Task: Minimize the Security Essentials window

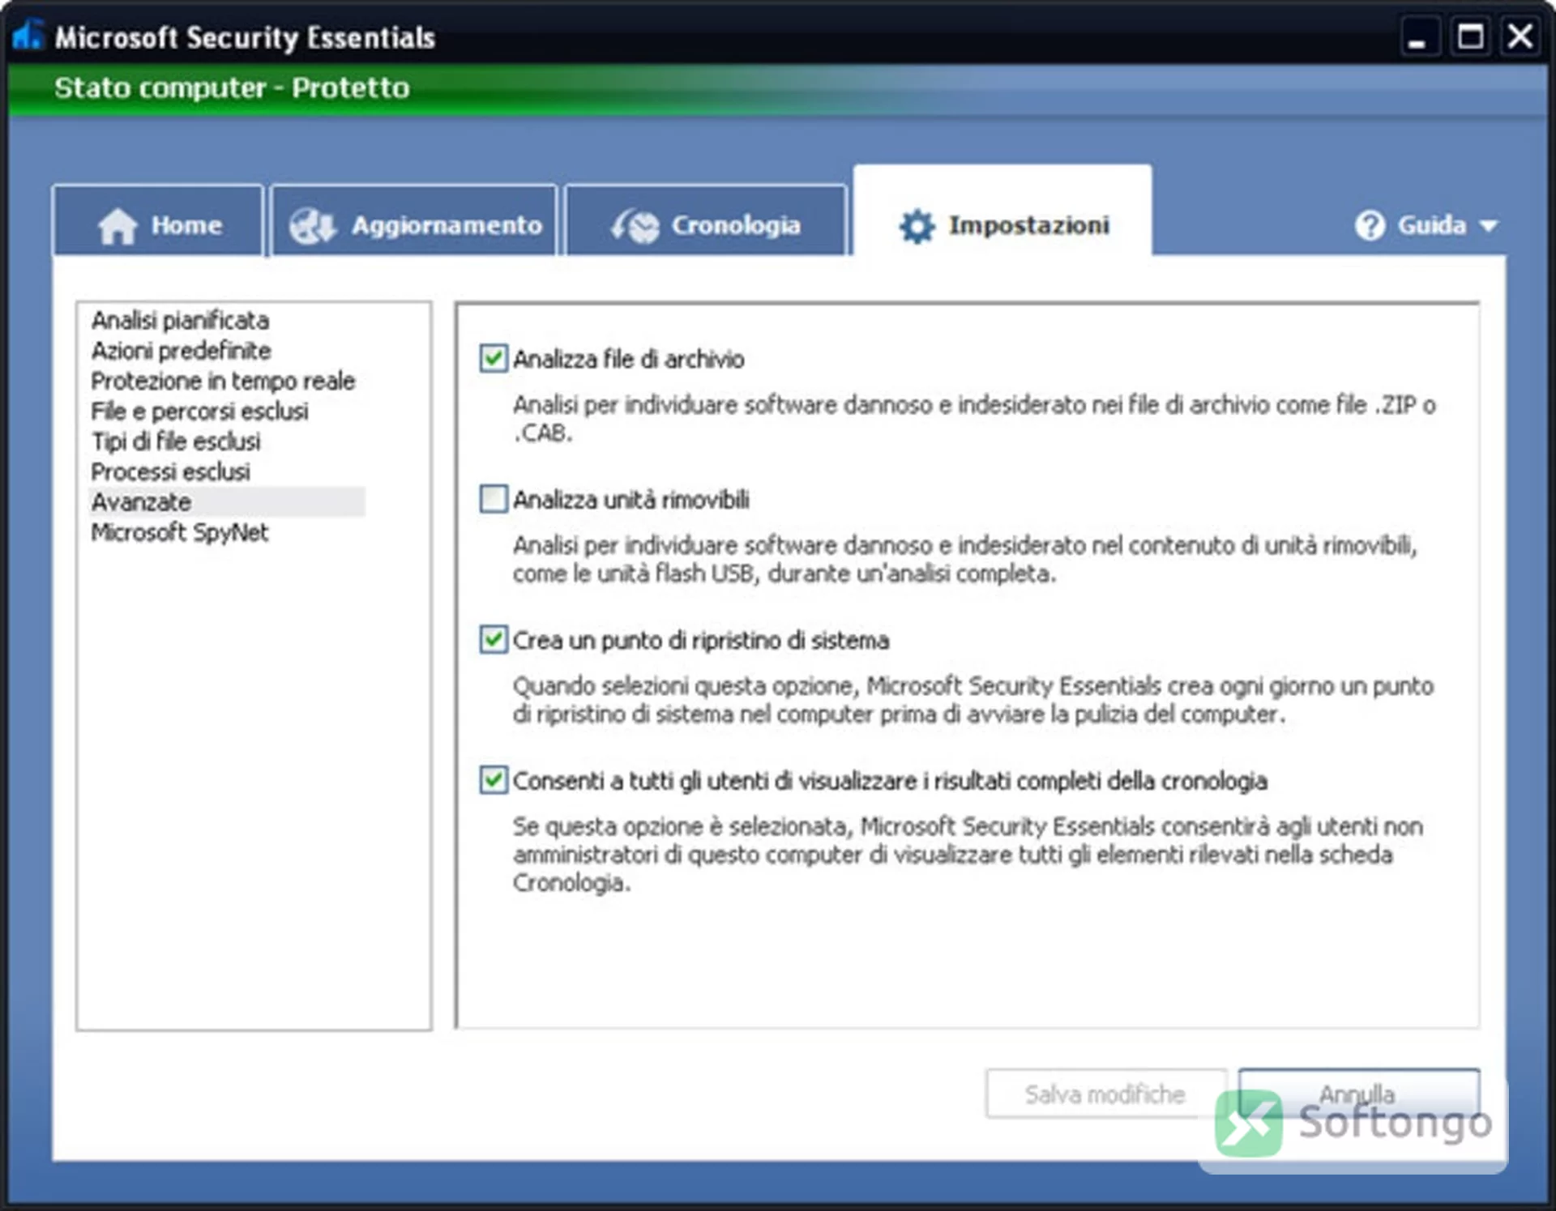Action: click(x=1418, y=37)
